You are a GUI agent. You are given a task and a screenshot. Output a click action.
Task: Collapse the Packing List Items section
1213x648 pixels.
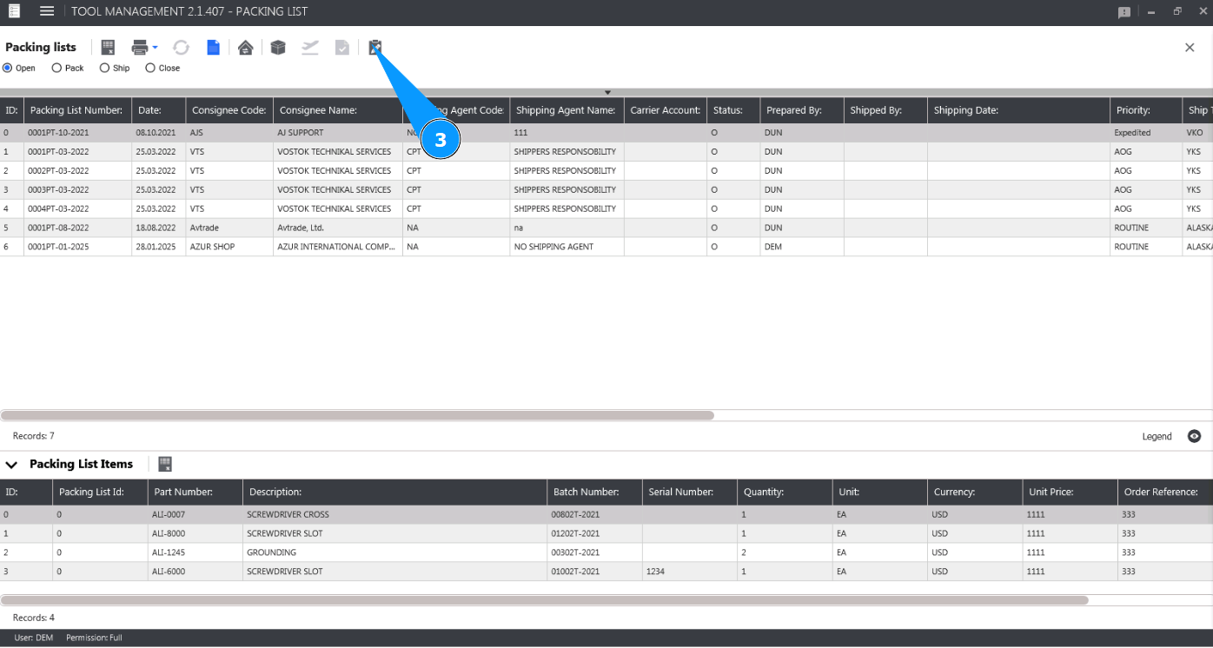(11, 465)
